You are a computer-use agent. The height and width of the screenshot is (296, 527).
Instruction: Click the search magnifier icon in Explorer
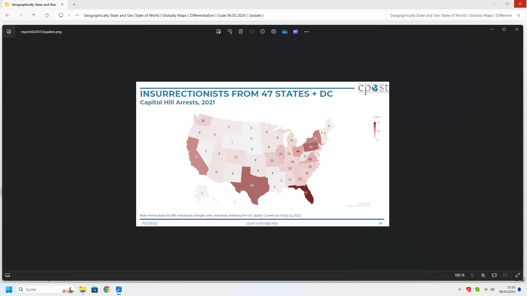[x=519, y=15]
